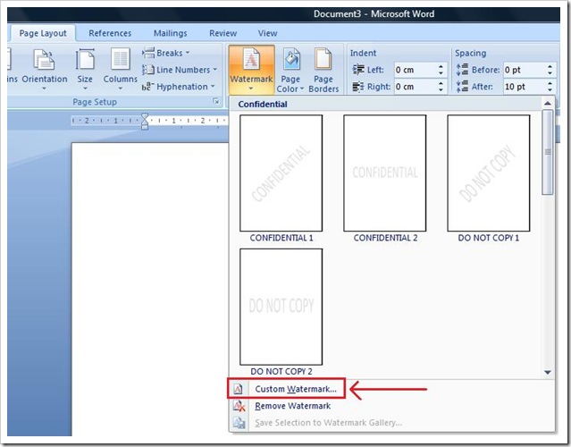
Task: Switch to the Mailings tab
Action: pyautogui.click(x=170, y=33)
